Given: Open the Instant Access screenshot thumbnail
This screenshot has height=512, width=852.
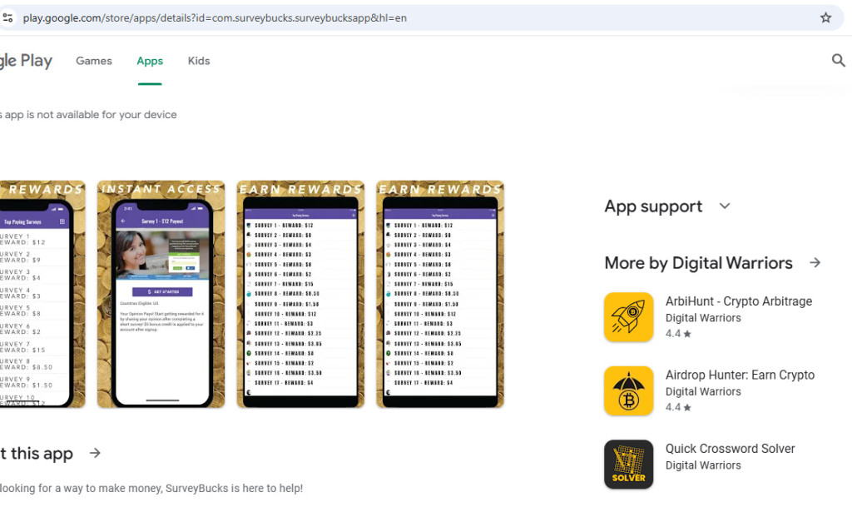Looking at the screenshot, I should tap(161, 291).
